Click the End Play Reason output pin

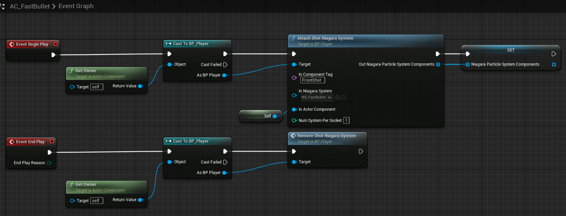49,163
